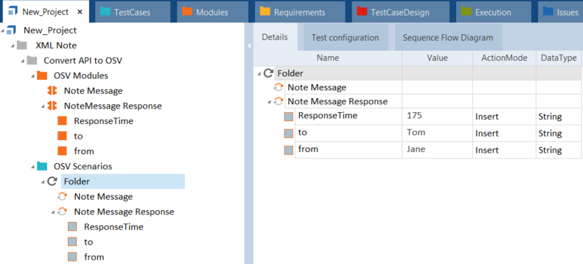This screenshot has height=264, width=583.
Task: Collapse the Convert API to OSV folder
Action: pyautogui.click(x=23, y=61)
